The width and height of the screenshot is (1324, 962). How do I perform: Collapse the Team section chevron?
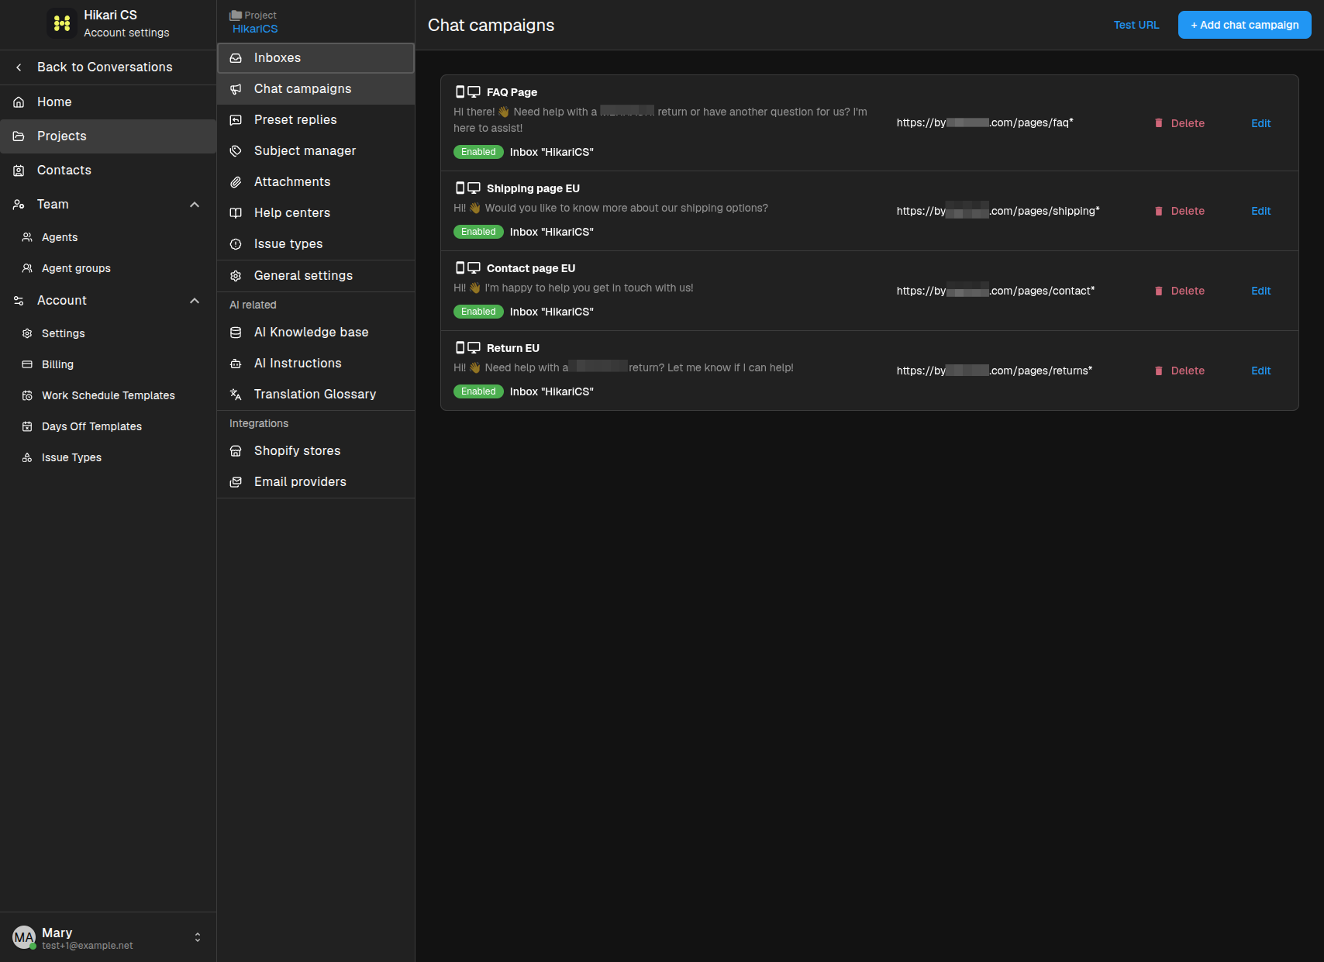(x=195, y=205)
